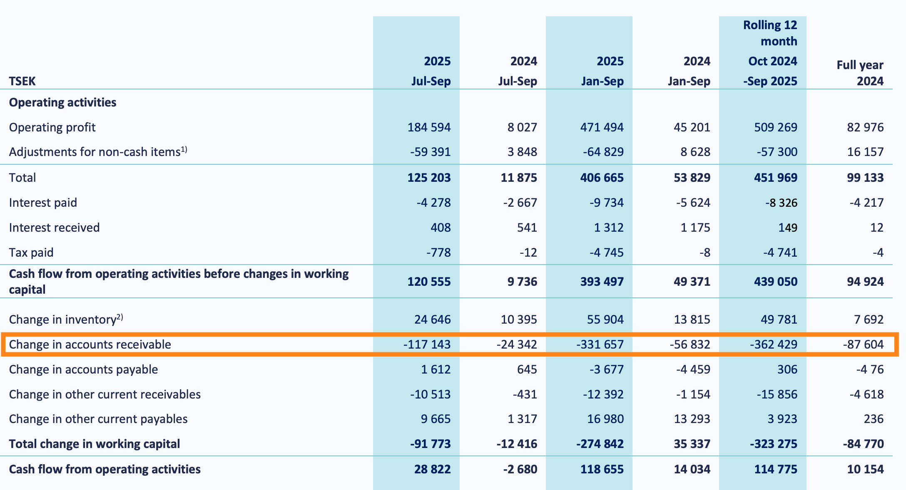The image size is (906, 490).
Task: Click the Operating activities heading
Action: (62, 102)
